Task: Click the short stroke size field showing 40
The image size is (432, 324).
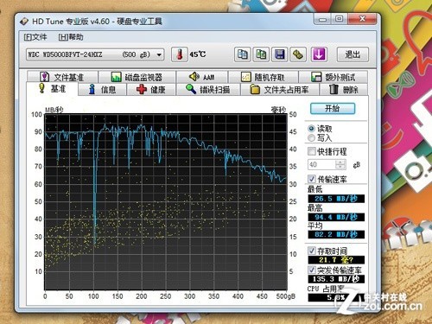Action: (321, 165)
